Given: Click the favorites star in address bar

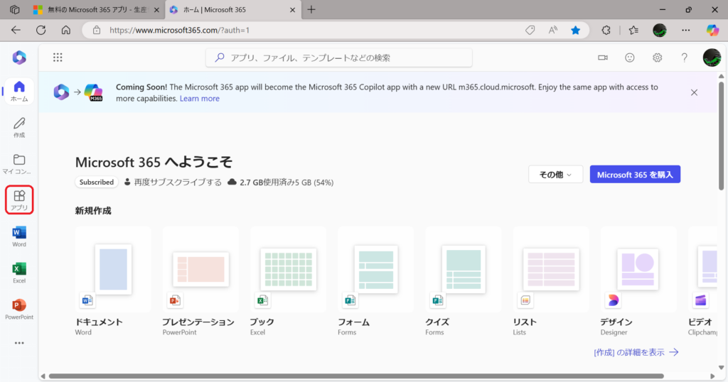Looking at the screenshot, I should [x=575, y=30].
